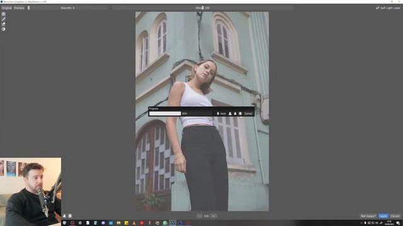403x226 pixels.
Task: Click the topmost grid icon in left toolbar
Action: [x=3, y=14]
